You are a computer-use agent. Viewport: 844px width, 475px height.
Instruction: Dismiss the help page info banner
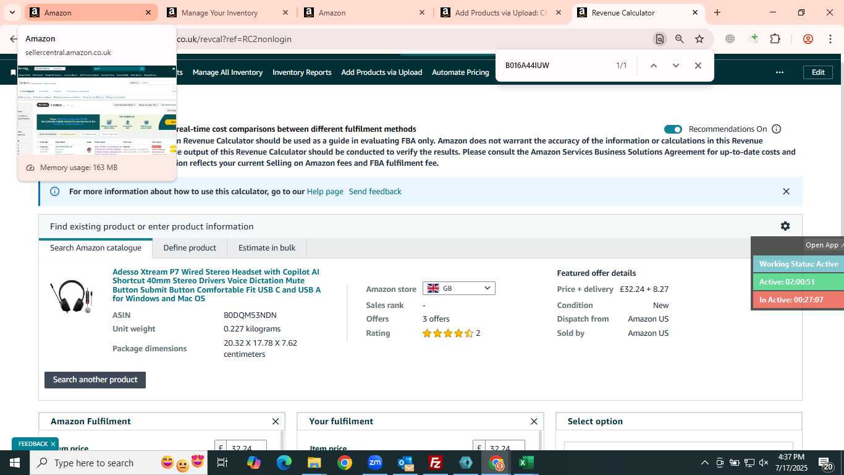786,192
